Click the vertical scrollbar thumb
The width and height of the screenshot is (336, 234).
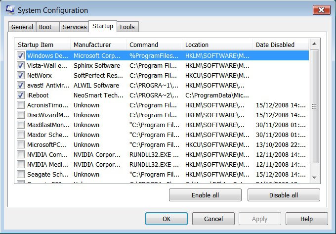tap(315, 106)
